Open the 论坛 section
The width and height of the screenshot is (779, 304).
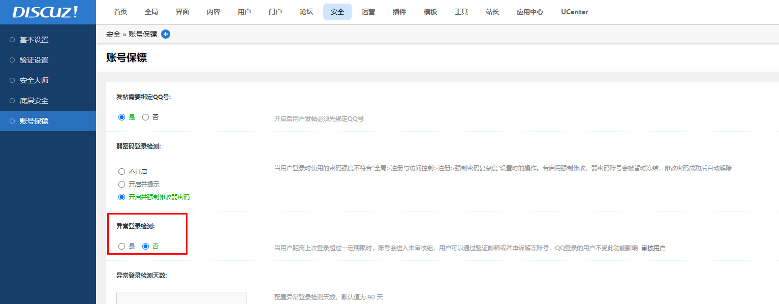coord(306,11)
